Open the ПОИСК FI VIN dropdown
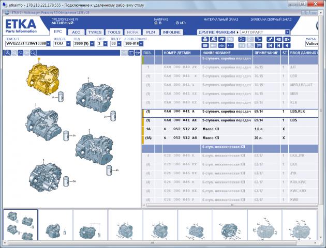Viewport: 326px width, 248px height. click(x=49, y=44)
